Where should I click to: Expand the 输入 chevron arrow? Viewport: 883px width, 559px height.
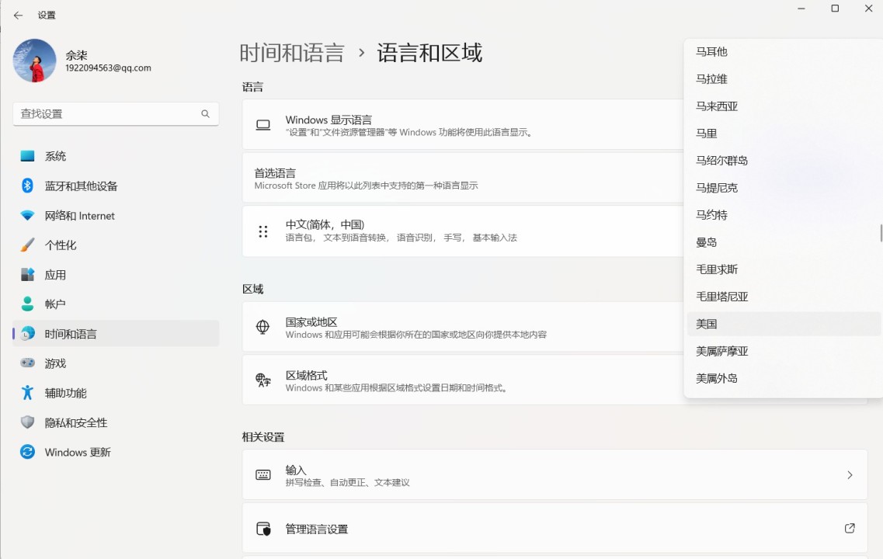pos(850,475)
